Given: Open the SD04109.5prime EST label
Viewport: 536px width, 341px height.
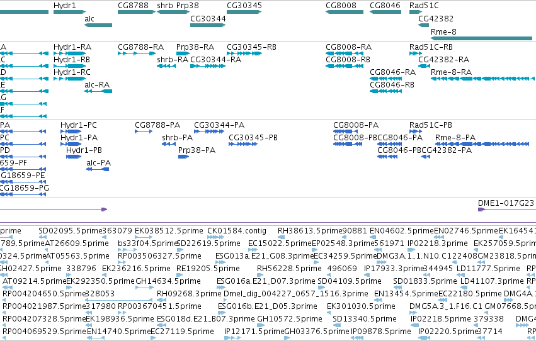Looking at the screenshot, I should (x=350, y=281).
